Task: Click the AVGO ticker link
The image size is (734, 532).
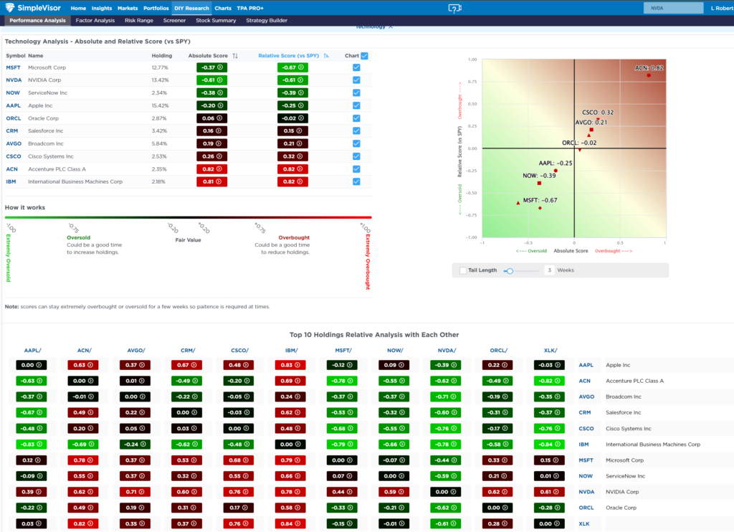Action: [13, 143]
